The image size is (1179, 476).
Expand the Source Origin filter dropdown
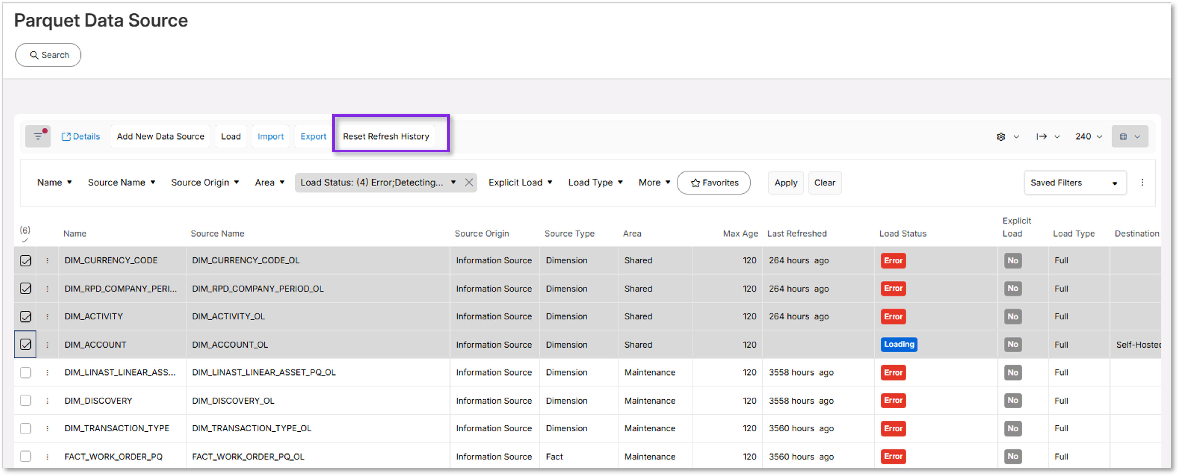205,182
